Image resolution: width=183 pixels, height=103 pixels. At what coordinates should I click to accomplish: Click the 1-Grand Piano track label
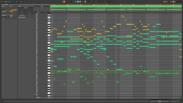click(x=174, y=101)
